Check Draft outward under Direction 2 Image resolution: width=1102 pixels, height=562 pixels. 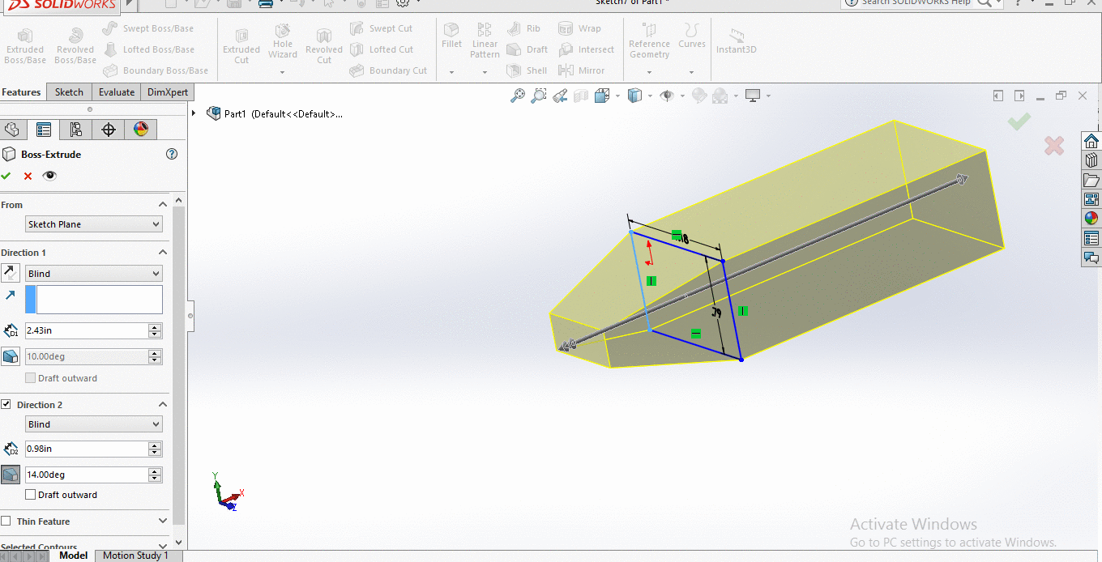point(30,495)
